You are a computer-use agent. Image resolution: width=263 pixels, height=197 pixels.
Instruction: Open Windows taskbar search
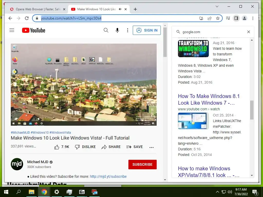click(18, 192)
